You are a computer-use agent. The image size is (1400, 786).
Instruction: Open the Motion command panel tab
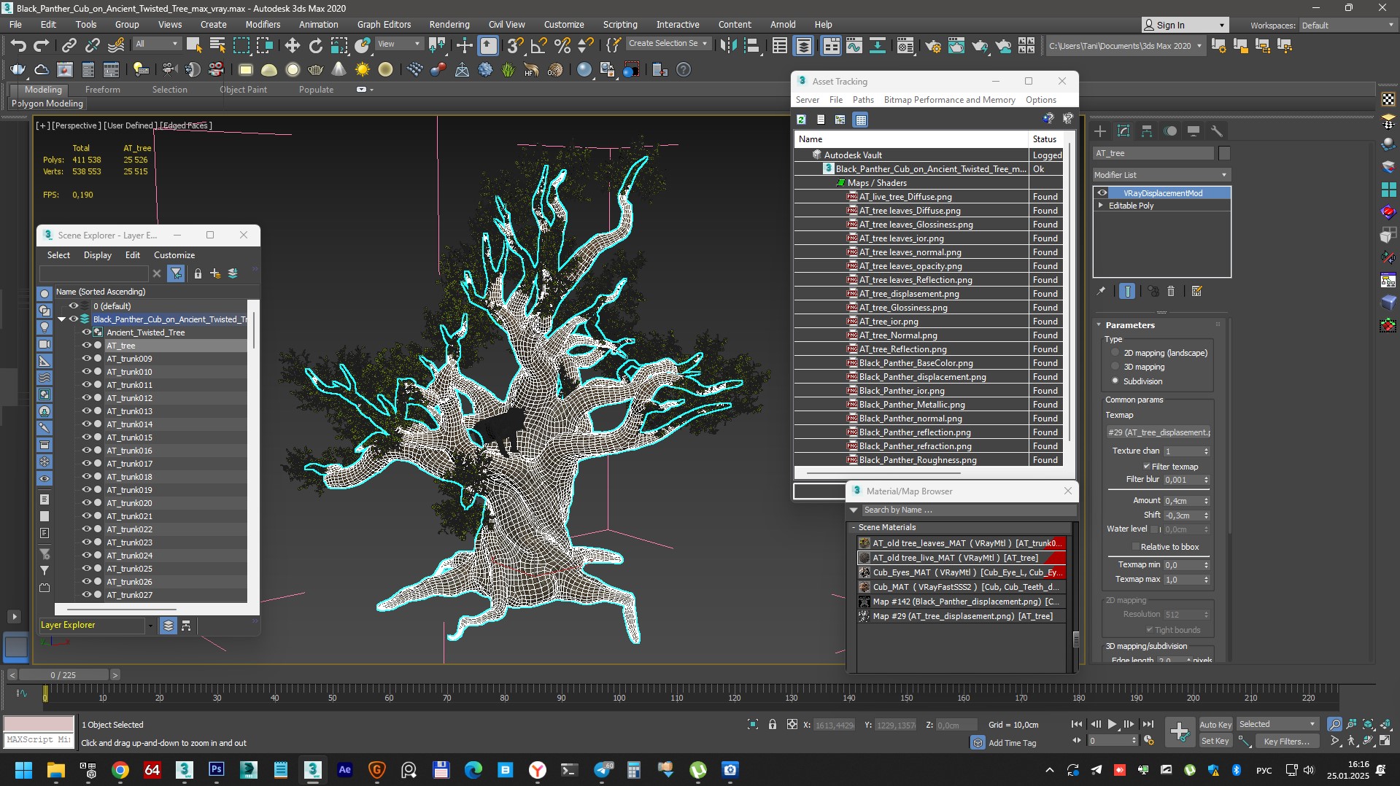[1170, 131]
